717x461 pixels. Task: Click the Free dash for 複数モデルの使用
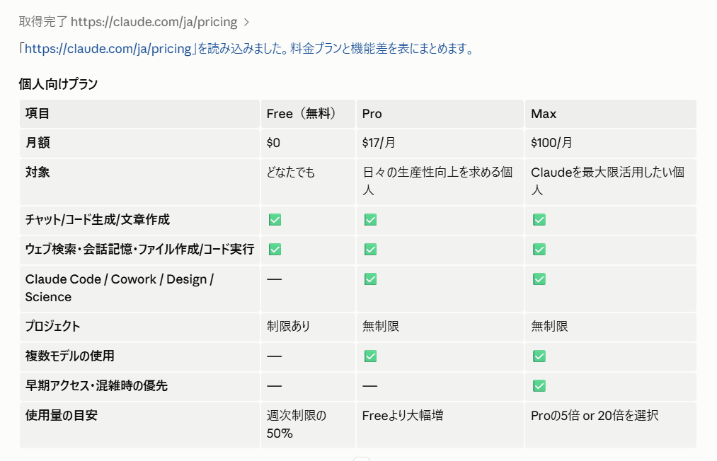click(x=275, y=356)
